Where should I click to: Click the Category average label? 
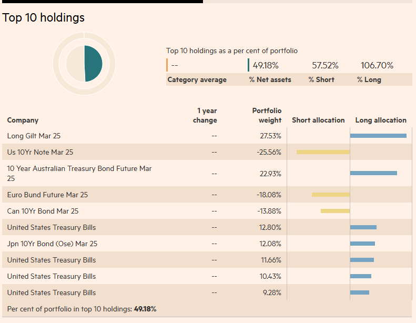pos(197,80)
